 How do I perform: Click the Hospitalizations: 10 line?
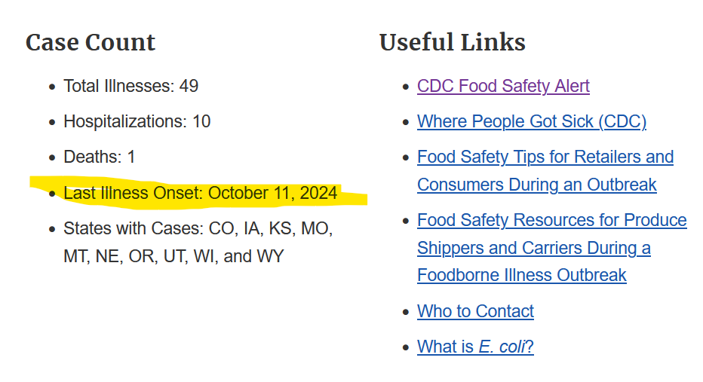coord(137,121)
